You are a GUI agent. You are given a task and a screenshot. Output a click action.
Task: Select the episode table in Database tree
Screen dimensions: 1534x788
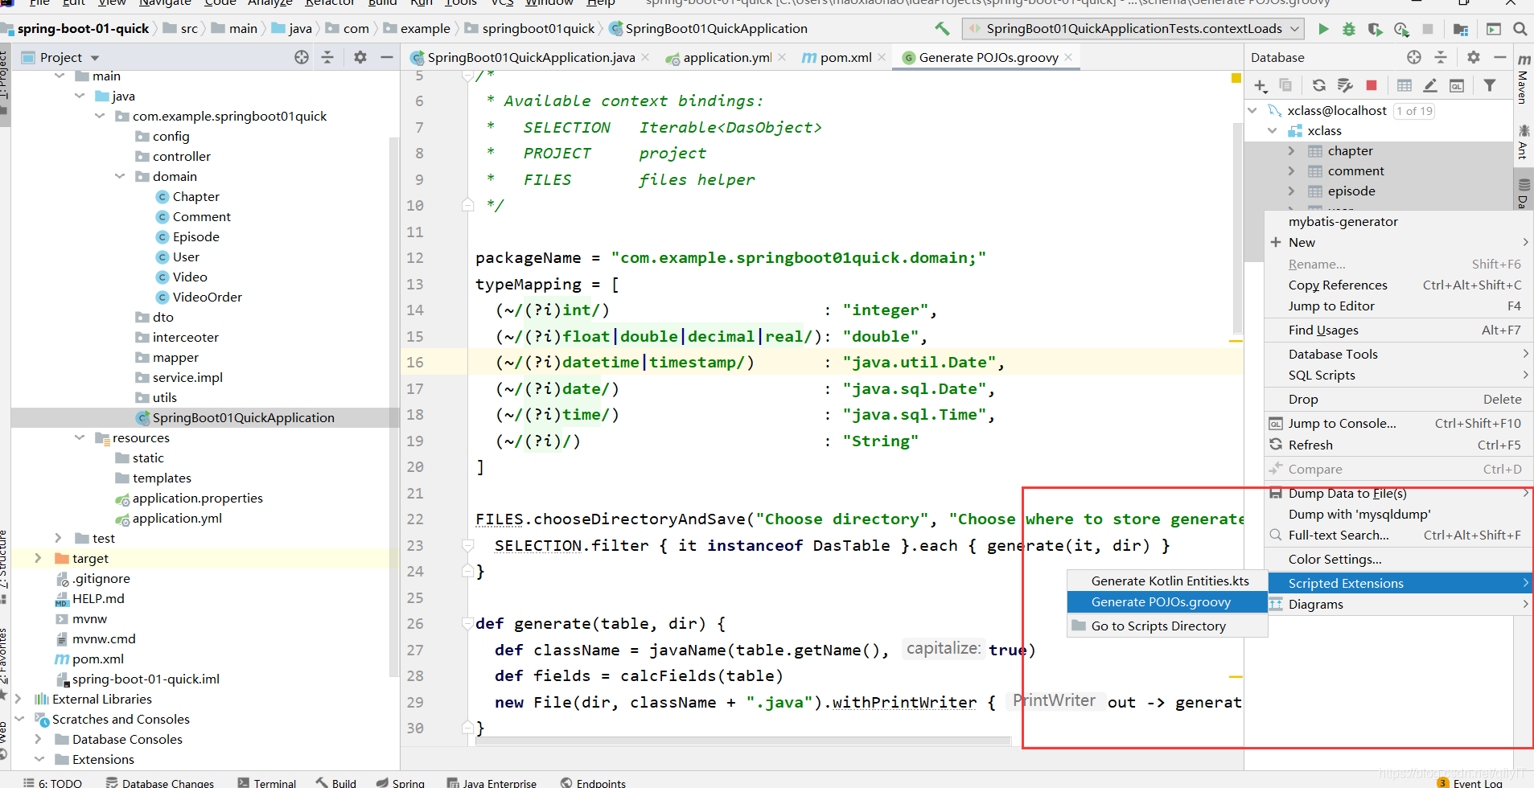(1351, 191)
